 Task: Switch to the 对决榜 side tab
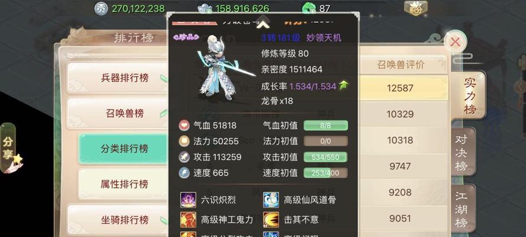coord(463,152)
